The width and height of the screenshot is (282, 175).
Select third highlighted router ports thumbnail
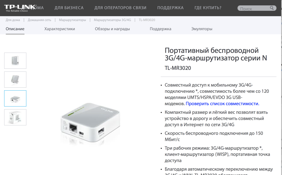[x=15, y=98]
